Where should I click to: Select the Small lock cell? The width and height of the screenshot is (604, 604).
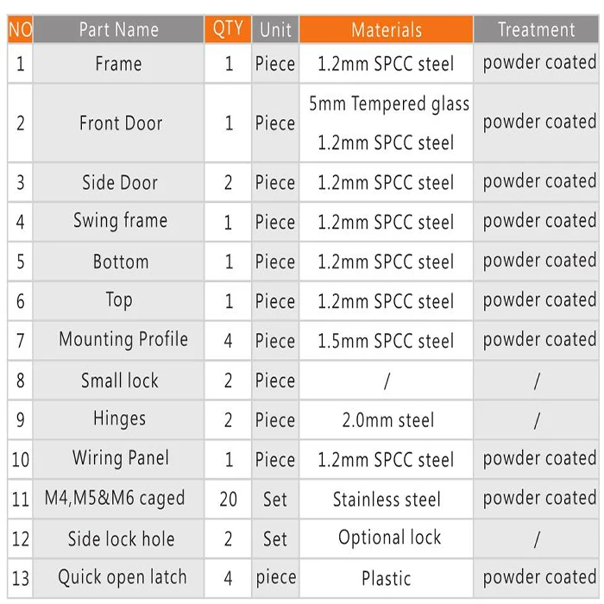(x=120, y=381)
